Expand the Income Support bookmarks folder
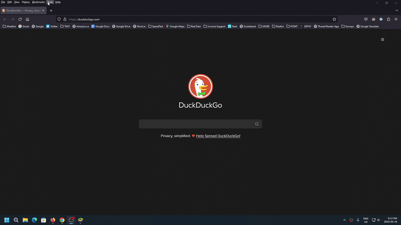The height and width of the screenshot is (225, 401). [x=215, y=26]
